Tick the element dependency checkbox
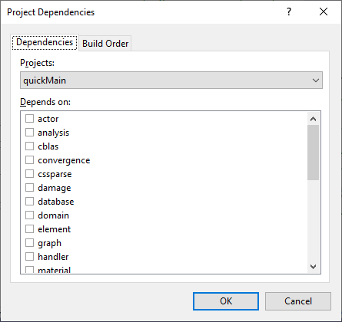The height and width of the screenshot is (322, 342). [x=29, y=229]
